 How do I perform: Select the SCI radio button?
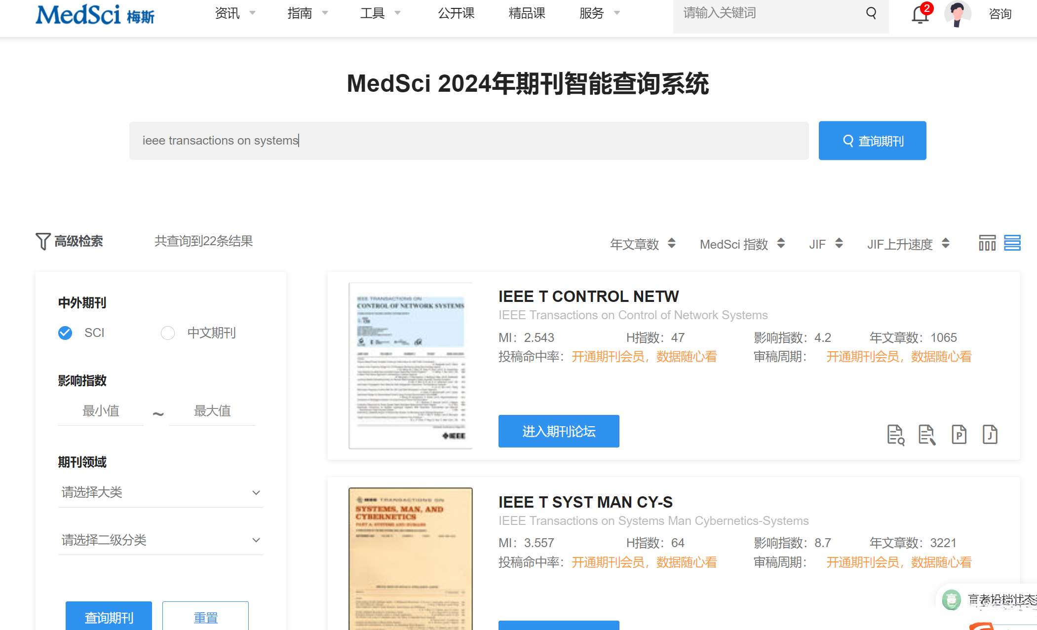point(65,333)
